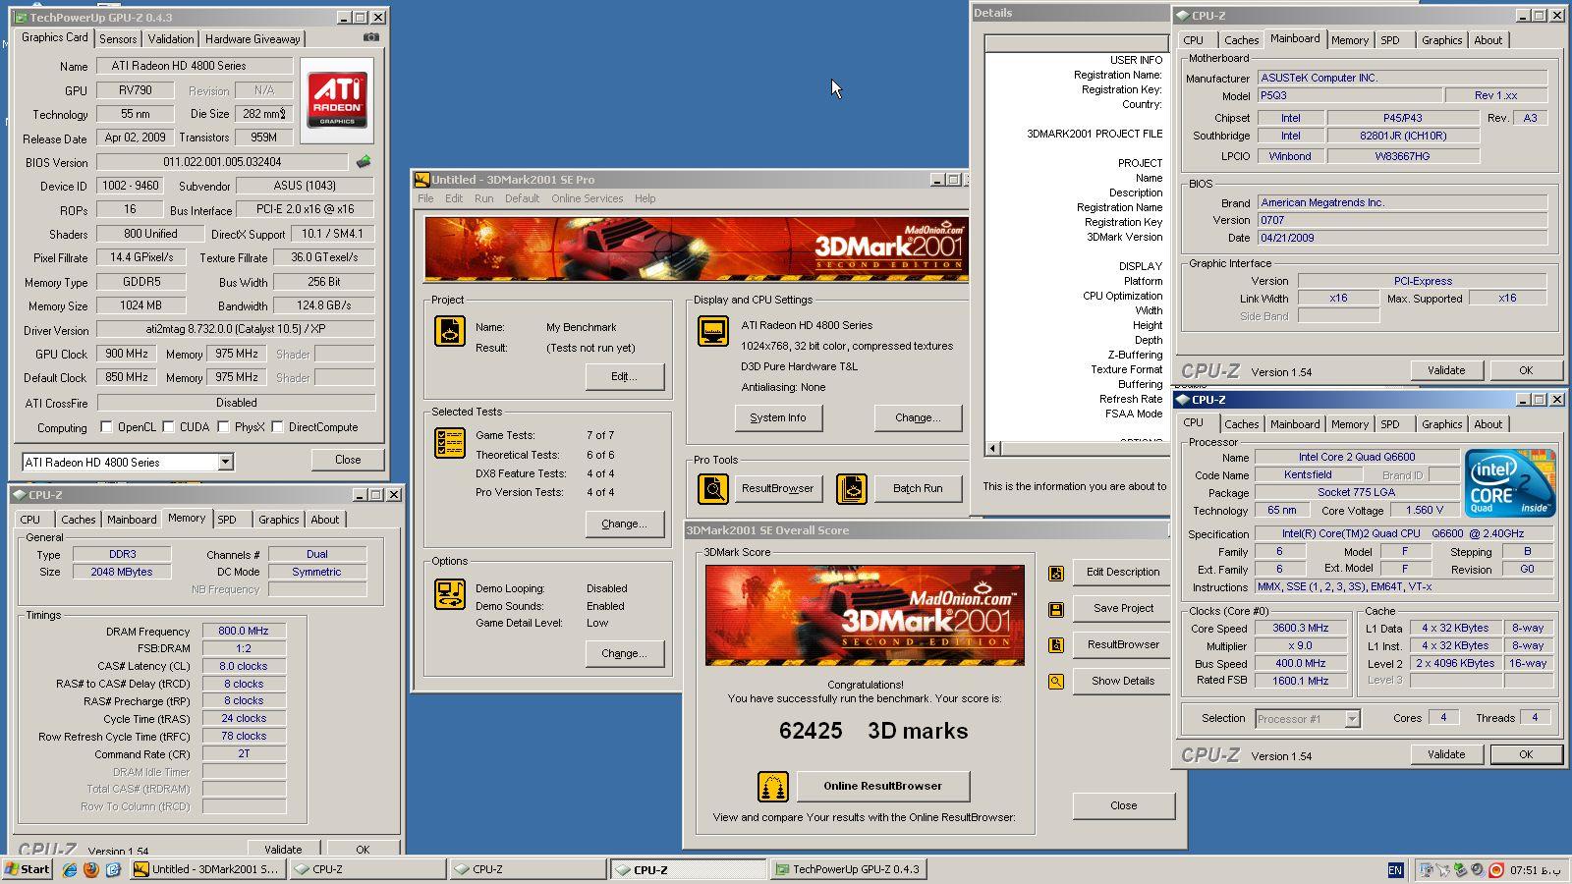Click the 3DMark2001 banner image

[696, 249]
